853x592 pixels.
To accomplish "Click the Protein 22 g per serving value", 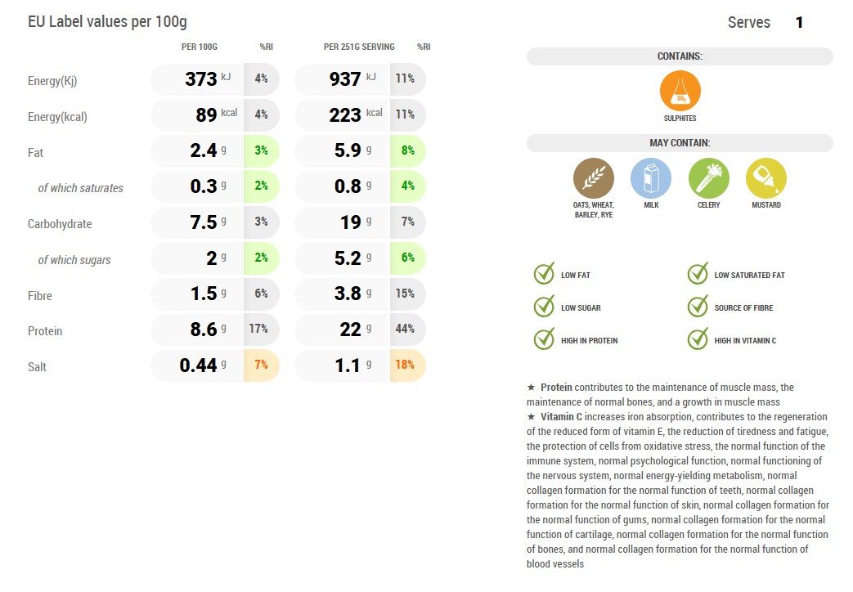I will tap(350, 330).
